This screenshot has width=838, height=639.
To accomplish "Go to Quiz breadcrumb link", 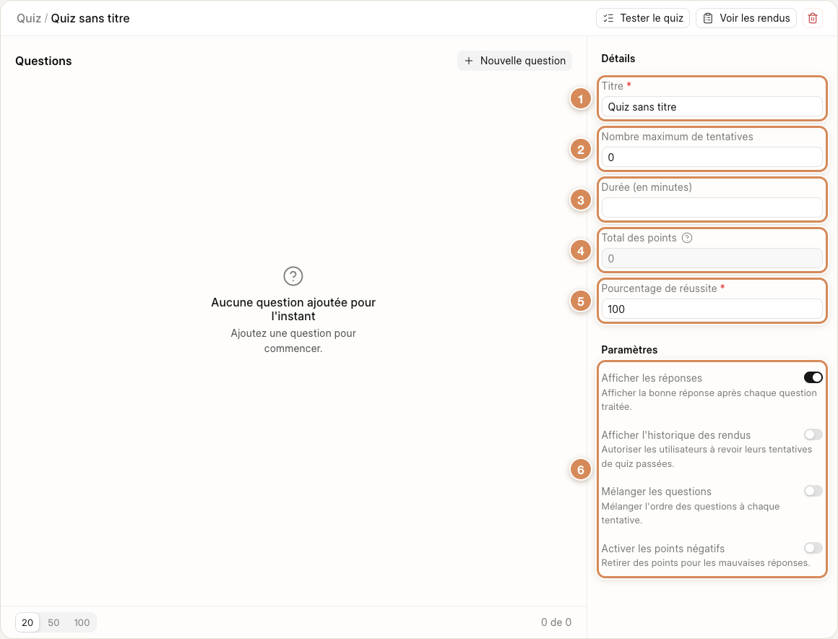I will click(29, 18).
